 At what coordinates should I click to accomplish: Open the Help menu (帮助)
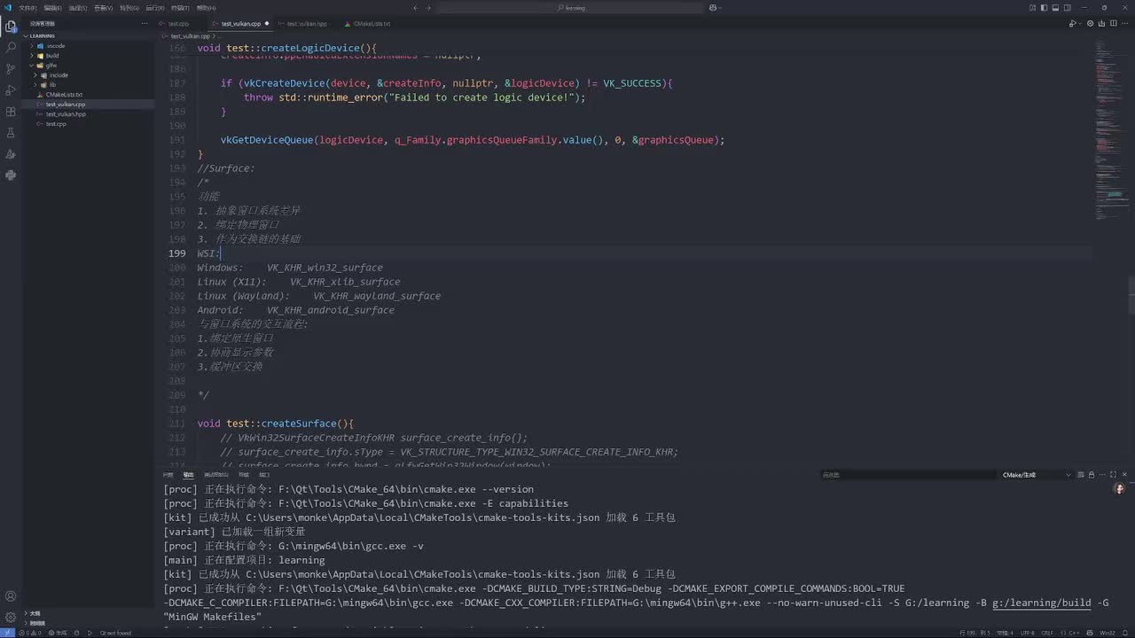point(207,7)
